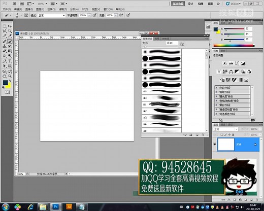Viewport: 264px width, 211px height.
Task: Select the Rectangular Marquee tool
Action: point(5,26)
